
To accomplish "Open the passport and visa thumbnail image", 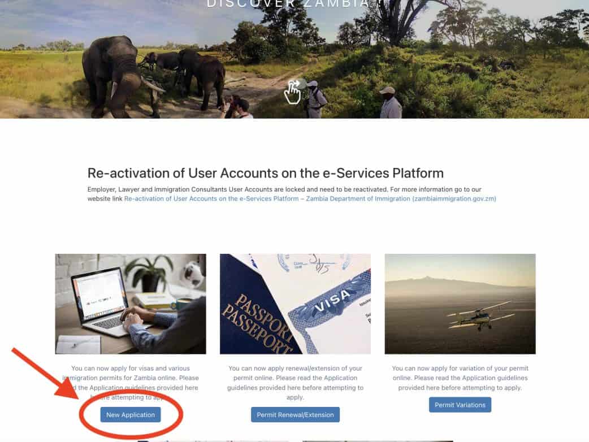I will click(x=295, y=304).
